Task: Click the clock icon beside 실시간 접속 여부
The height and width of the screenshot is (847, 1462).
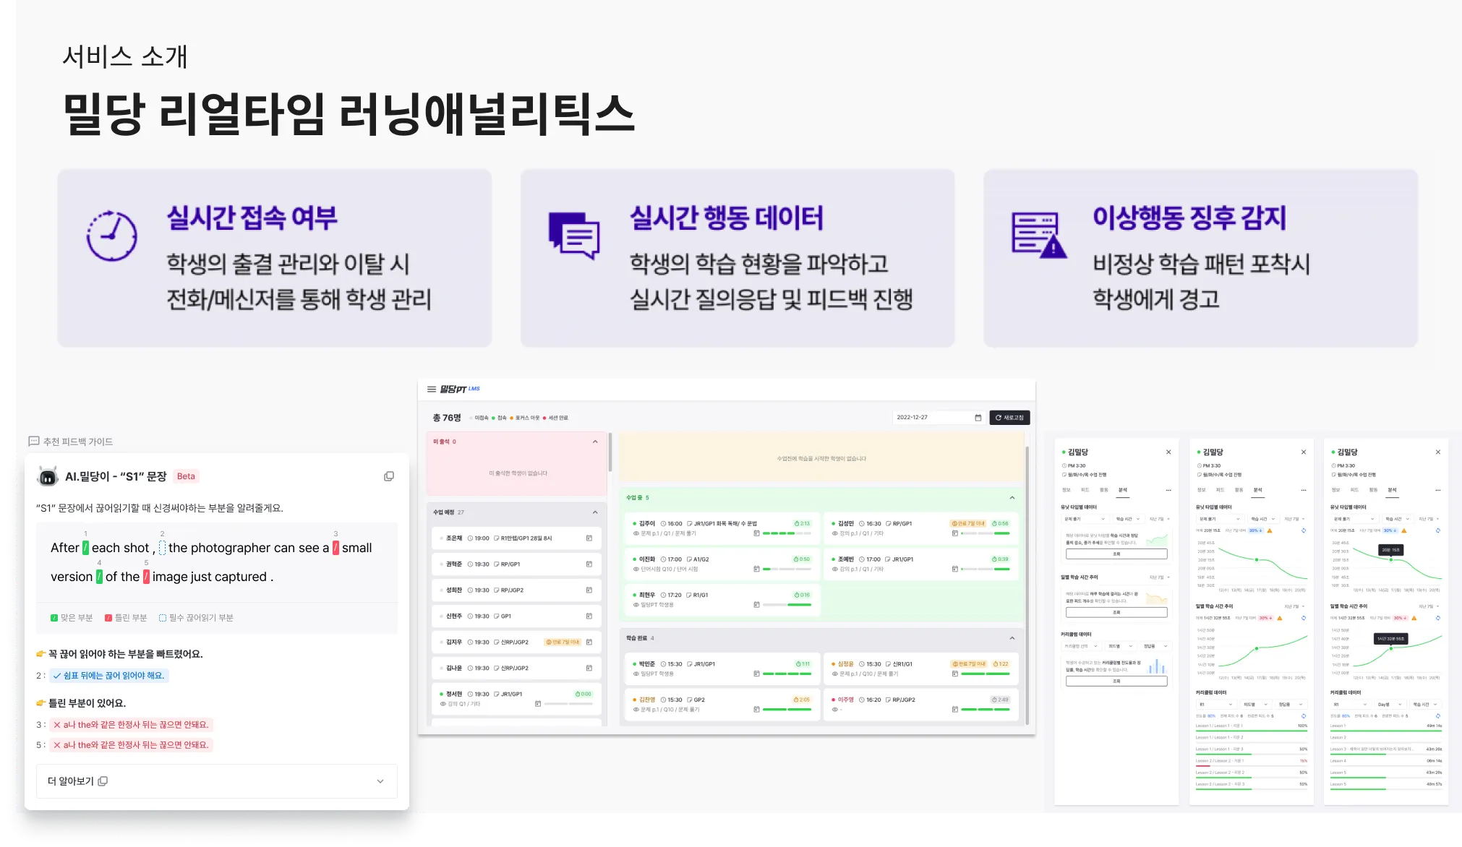Action: [x=112, y=236]
